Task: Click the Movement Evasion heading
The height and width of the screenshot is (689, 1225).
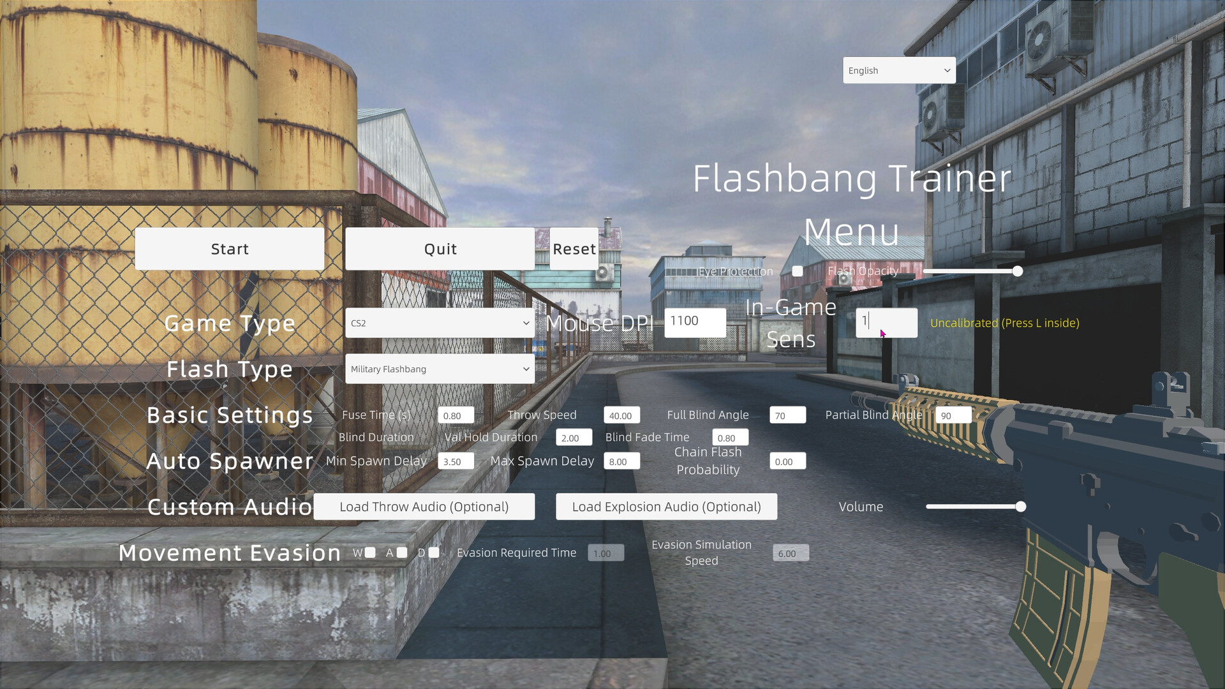Action: click(230, 552)
